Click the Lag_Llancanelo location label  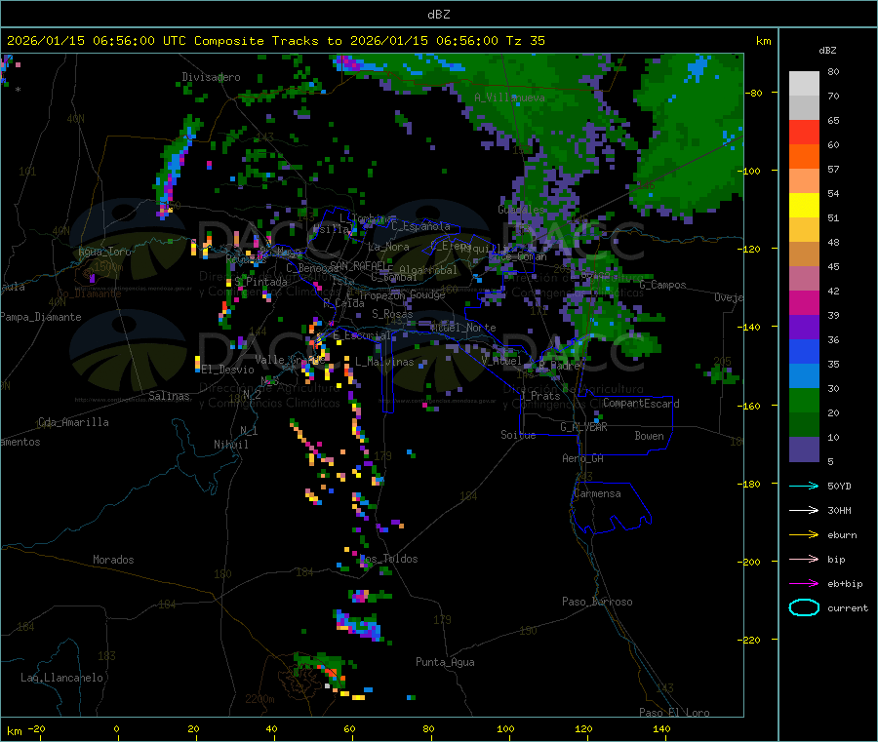(x=61, y=678)
